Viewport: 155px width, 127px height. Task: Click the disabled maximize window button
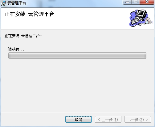136,2
